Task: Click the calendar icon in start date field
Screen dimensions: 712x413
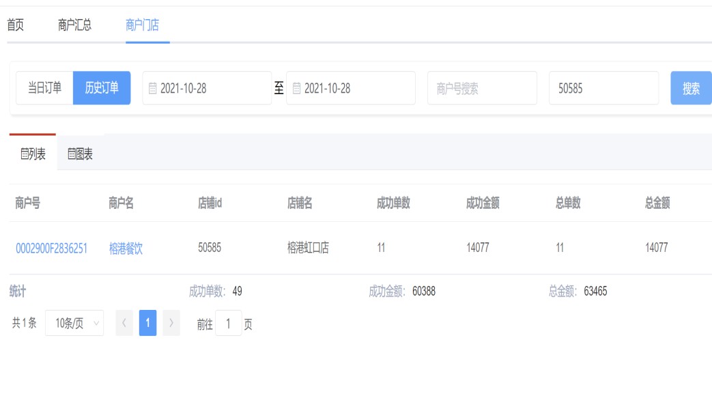Action: 153,89
